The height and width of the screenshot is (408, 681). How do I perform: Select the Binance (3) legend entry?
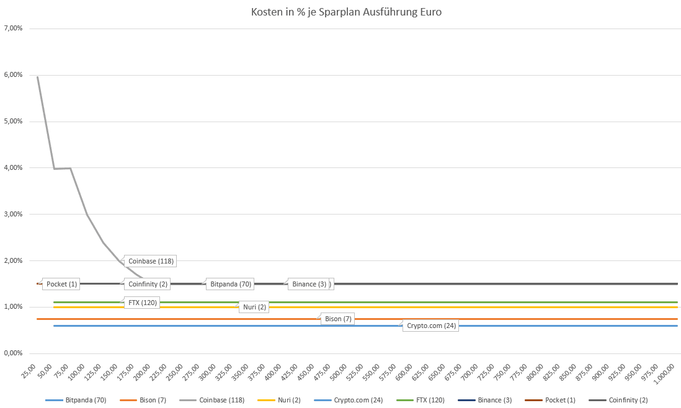coord(484,400)
